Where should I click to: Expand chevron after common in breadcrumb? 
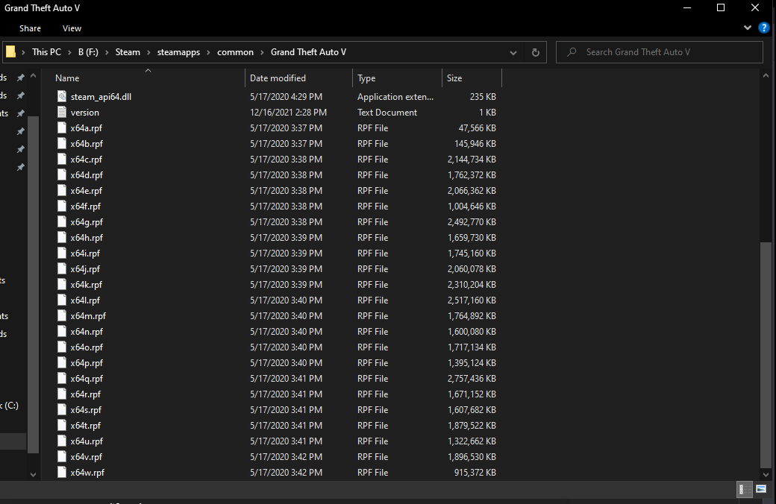(262, 52)
